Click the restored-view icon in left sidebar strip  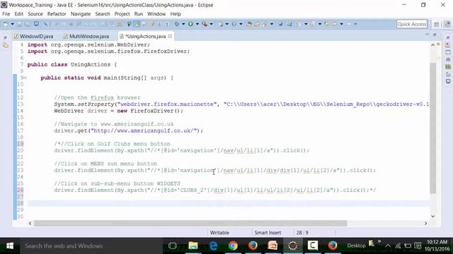5,37
